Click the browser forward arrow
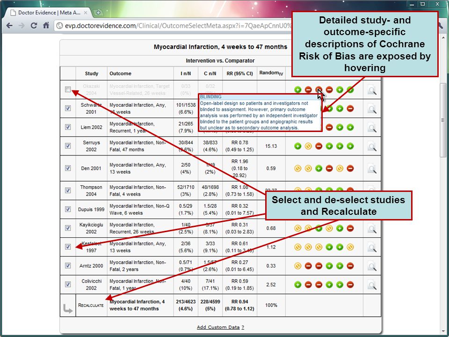The height and width of the screenshot is (337, 449). (x=22, y=25)
